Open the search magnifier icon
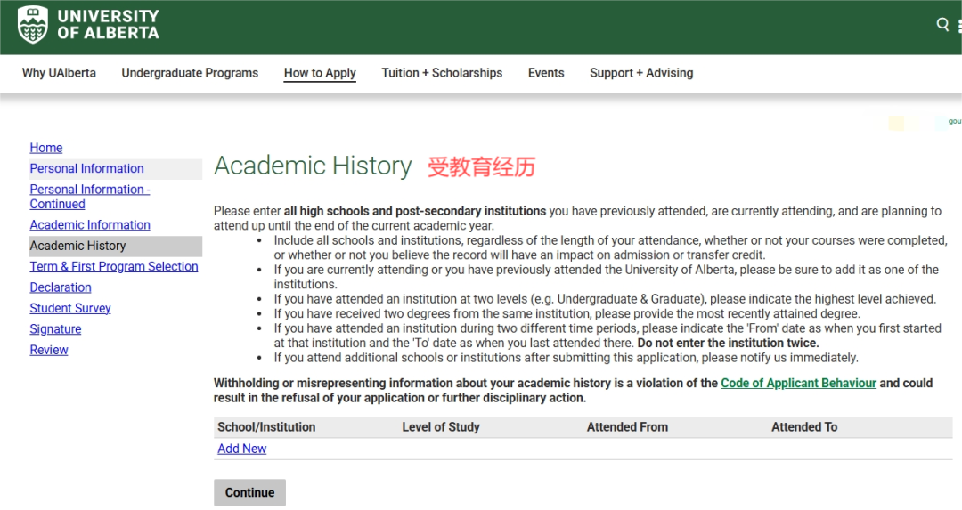The height and width of the screenshot is (510, 962). point(942,24)
